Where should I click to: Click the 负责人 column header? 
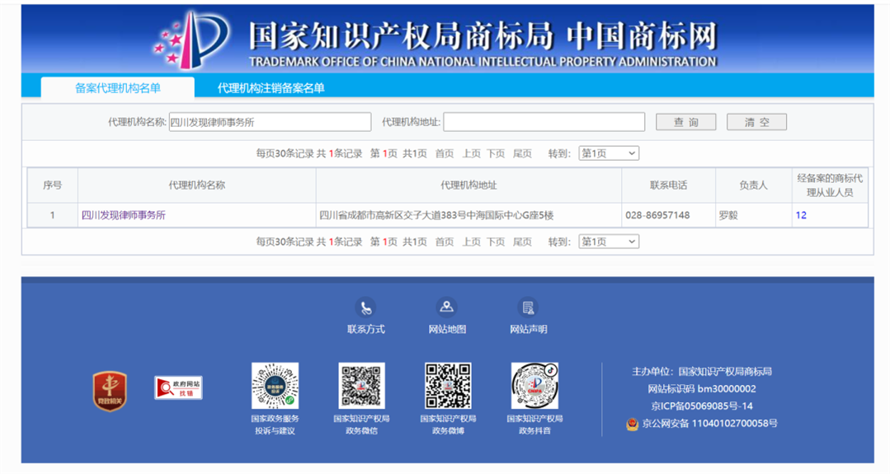753,185
